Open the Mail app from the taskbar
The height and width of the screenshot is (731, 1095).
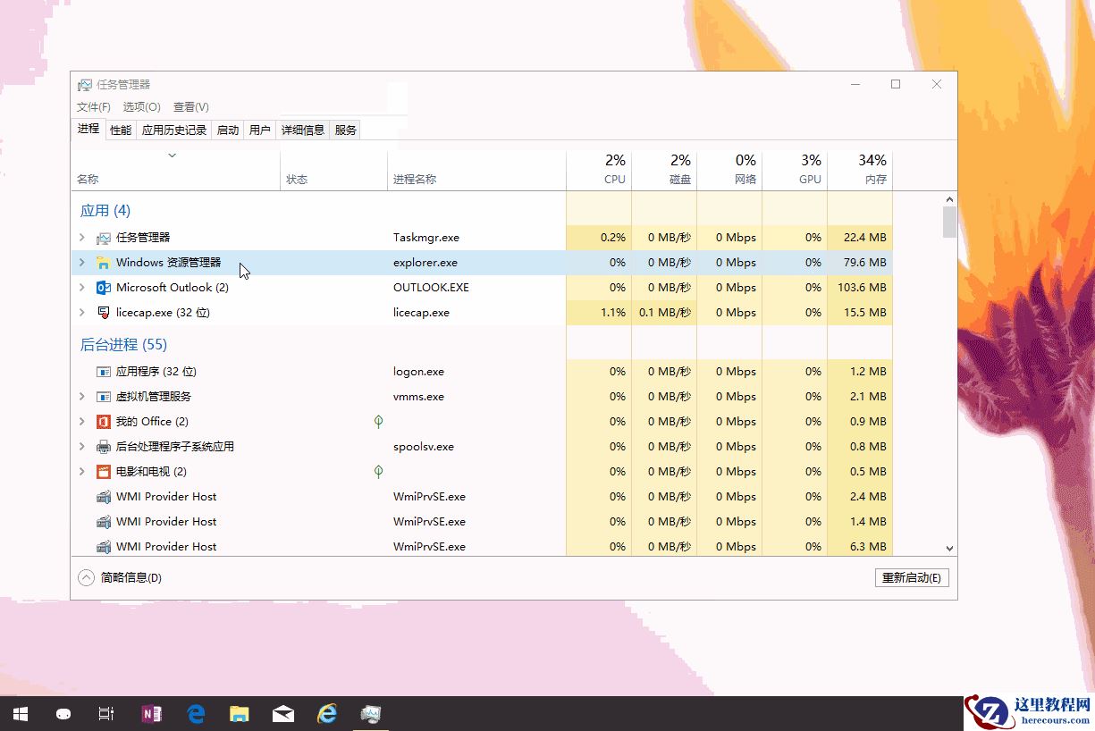[282, 713]
